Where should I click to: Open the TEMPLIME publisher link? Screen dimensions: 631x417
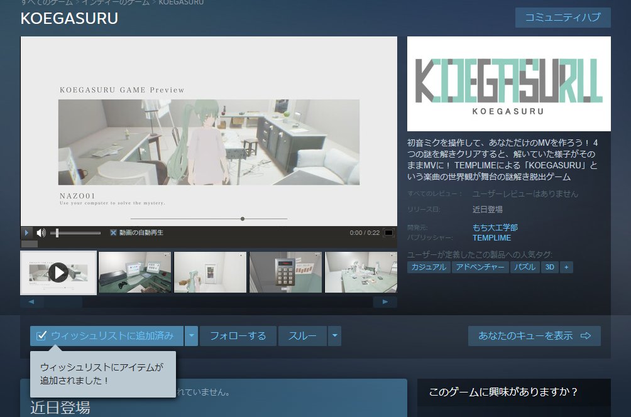point(491,238)
